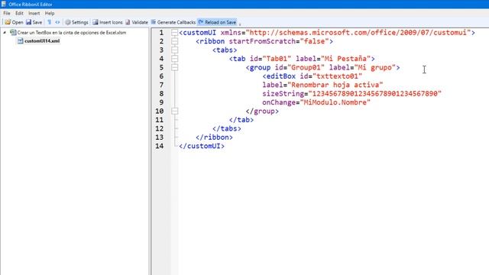Open the Help menu

click(x=50, y=13)
